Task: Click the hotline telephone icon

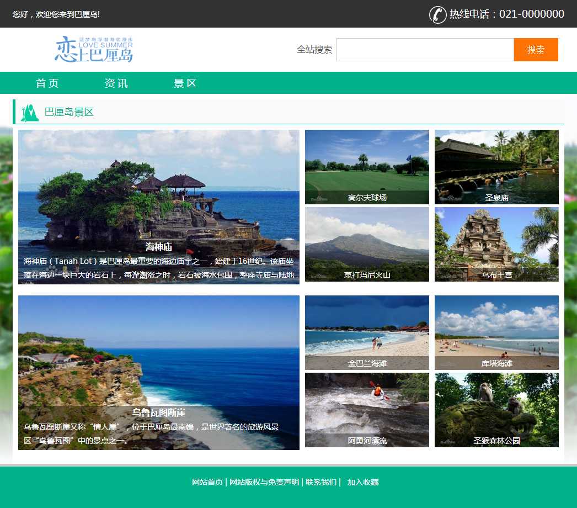Action: 437,14
